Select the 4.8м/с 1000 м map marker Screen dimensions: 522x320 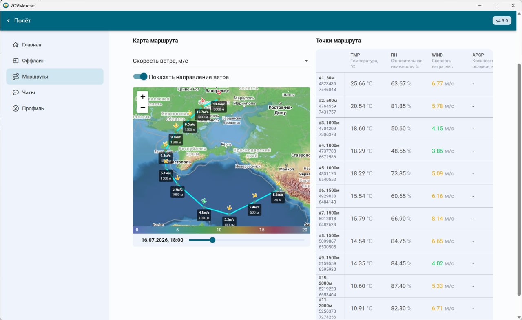(204, 215)
